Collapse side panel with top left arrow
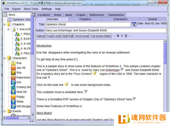170x126 pixels. coord(35,13)
